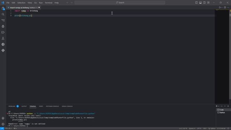The height and width of the screenshot is (130, 231).
Task: Open the File menu
Action: [8, 3]
